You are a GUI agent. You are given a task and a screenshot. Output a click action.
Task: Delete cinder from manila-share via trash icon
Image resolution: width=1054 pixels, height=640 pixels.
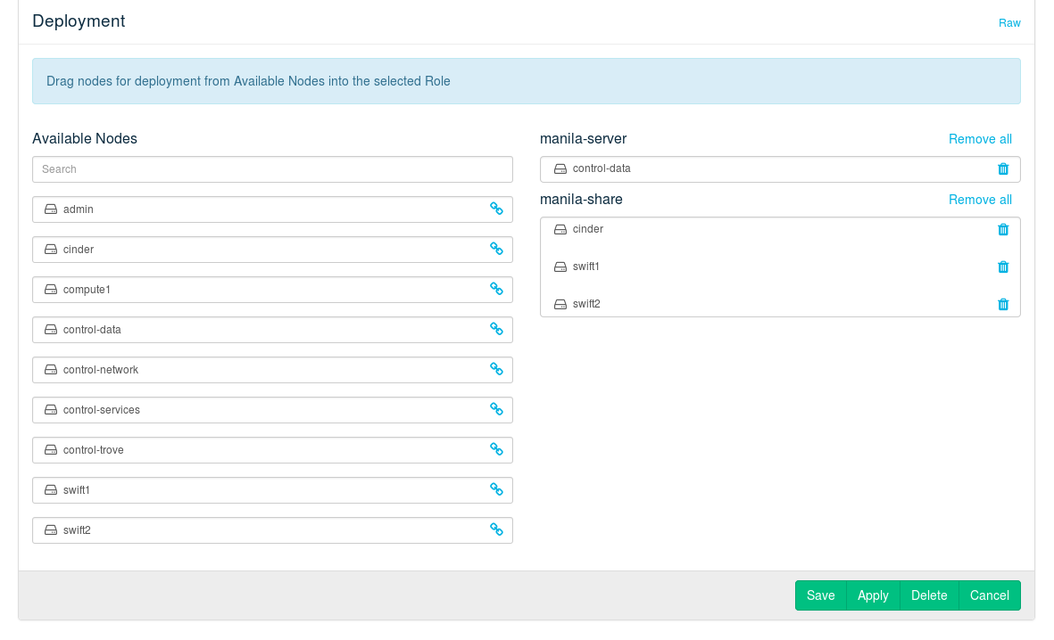tap(1003, 229)
